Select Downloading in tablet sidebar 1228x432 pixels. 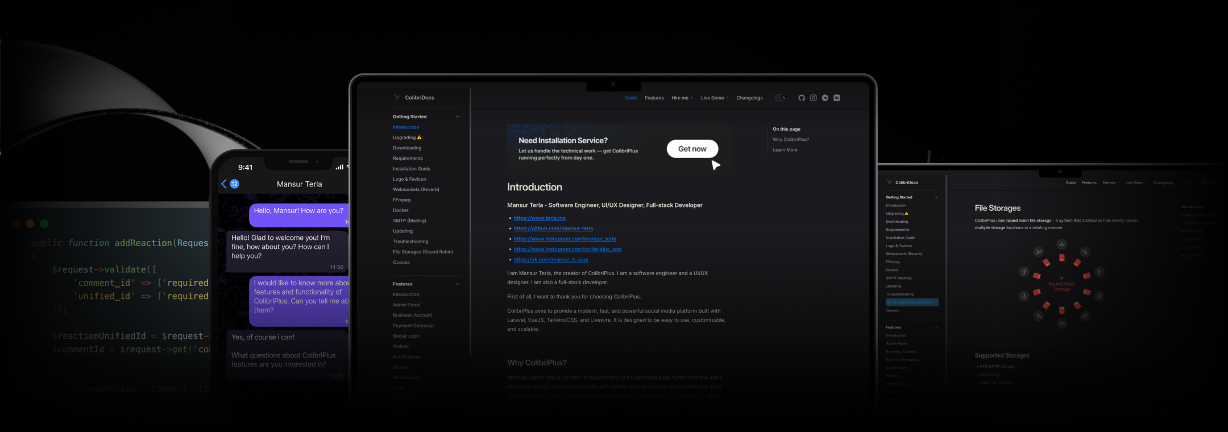click(407, 148)
